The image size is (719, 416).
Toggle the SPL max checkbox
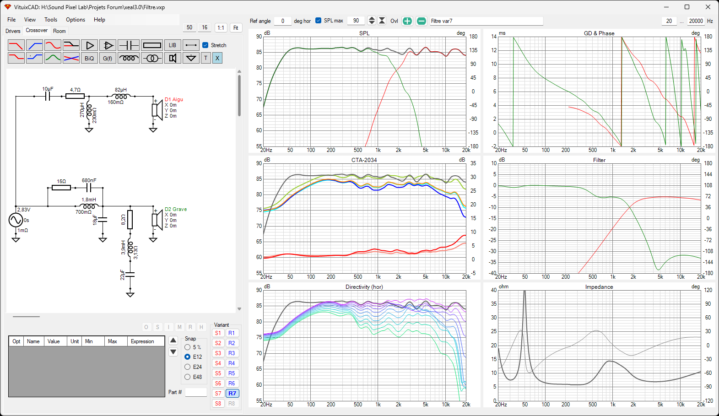tap(318, 21)
